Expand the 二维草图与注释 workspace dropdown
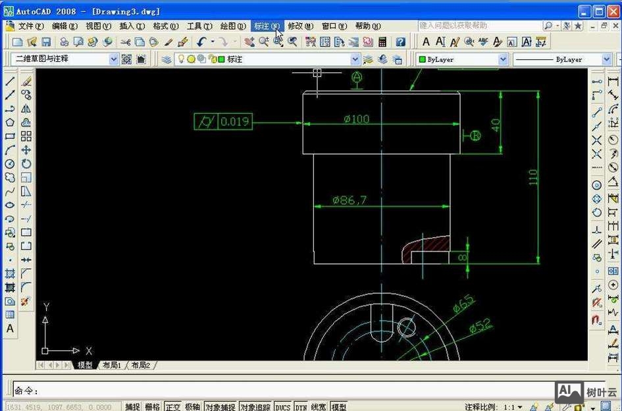This screenshot has width=622, height=411. pyautogui.click(x=113, y=59)
